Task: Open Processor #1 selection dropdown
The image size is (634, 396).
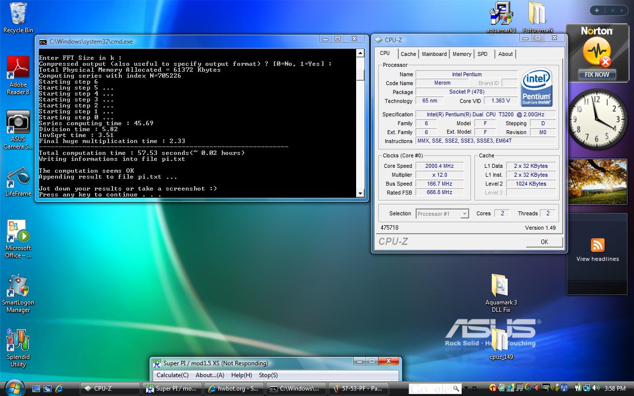Action: (442, 214)
